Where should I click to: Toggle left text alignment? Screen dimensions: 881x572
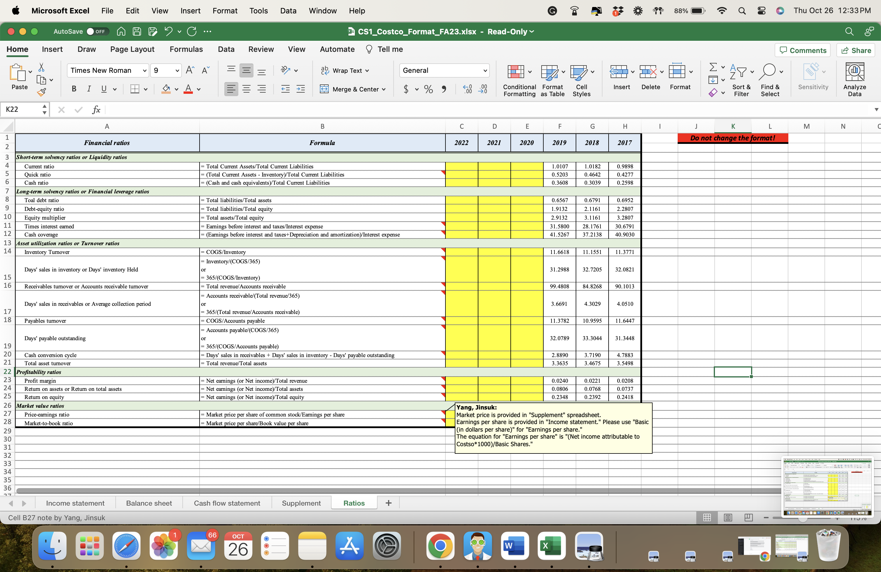click(231, 89)
